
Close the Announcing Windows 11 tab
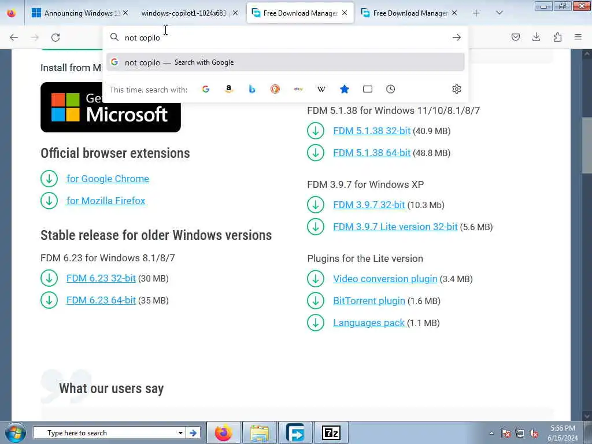coord(125,13)
